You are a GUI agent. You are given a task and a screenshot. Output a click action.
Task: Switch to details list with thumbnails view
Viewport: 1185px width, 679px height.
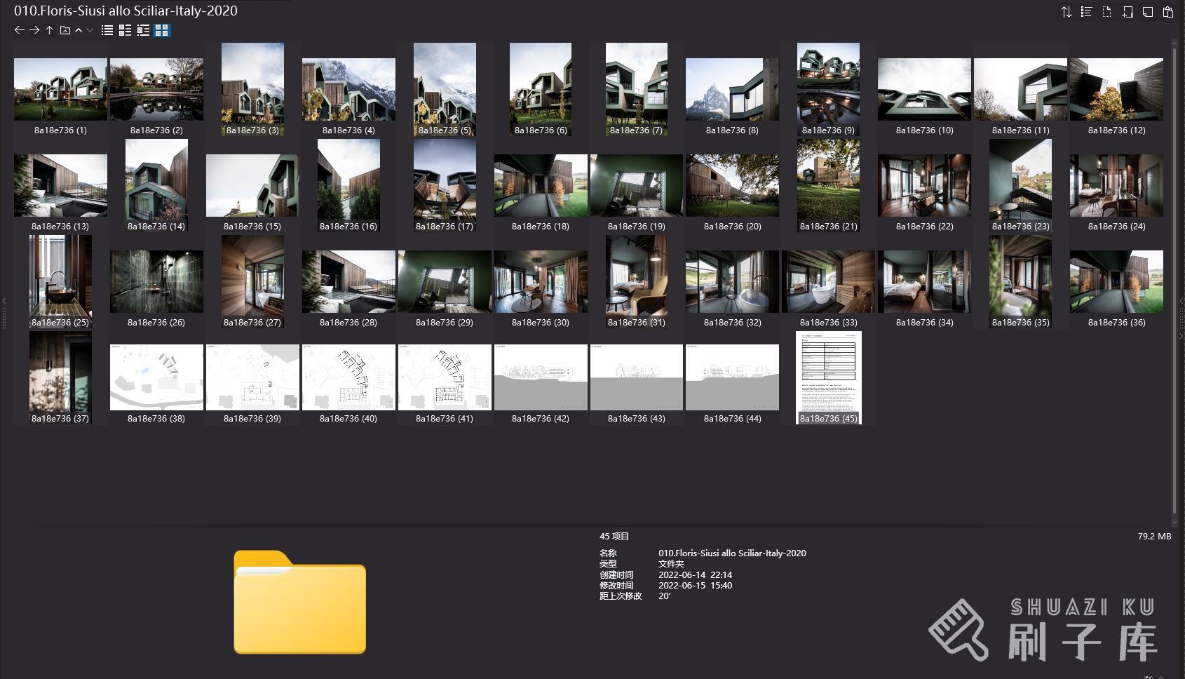125,30
